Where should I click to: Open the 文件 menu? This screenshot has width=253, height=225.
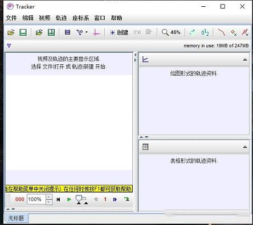pyautogui.click(x=11, y=18)
